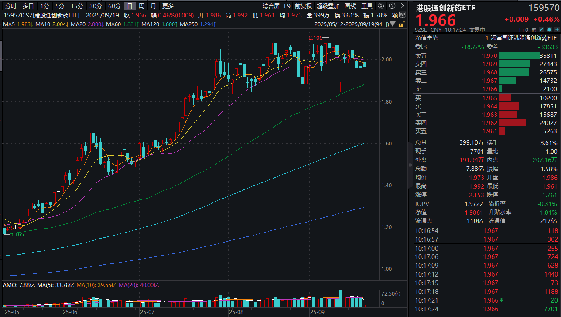Click the WP terminal icon near 额
The image size is (561, 317).
point(403,15)
